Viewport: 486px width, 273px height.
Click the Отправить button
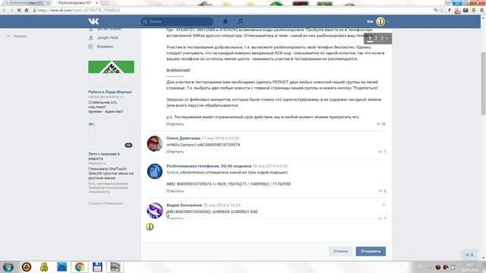pos(371,251)
